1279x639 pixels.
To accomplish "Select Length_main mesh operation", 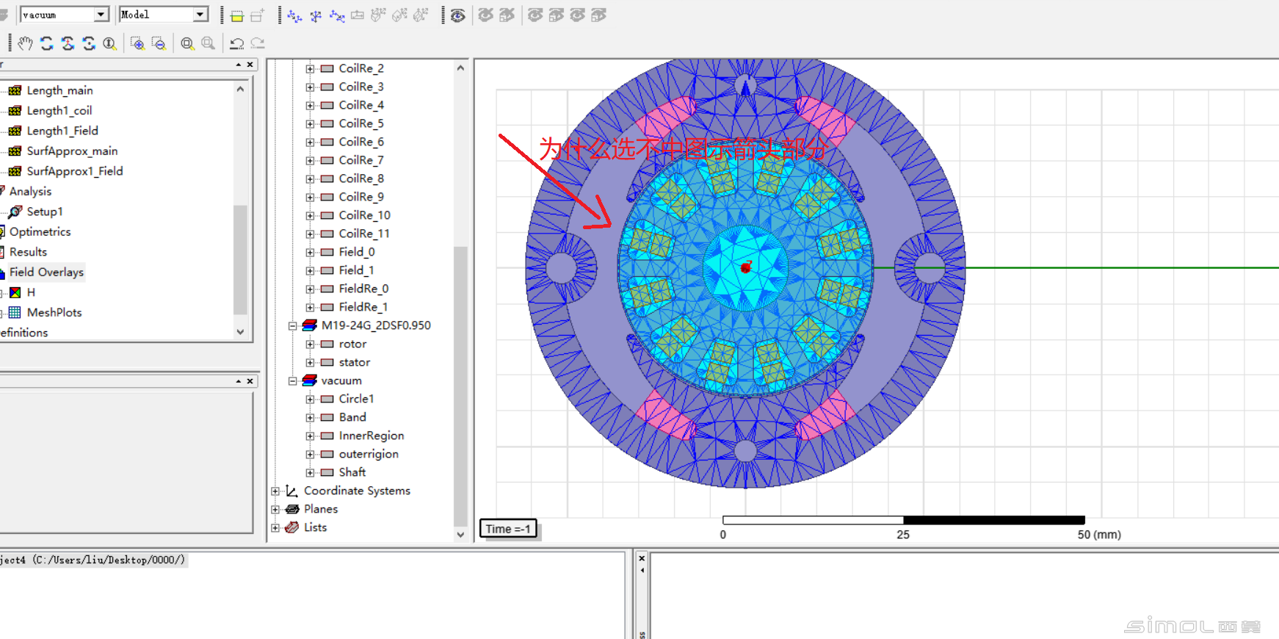I will (x=59, y=90).
